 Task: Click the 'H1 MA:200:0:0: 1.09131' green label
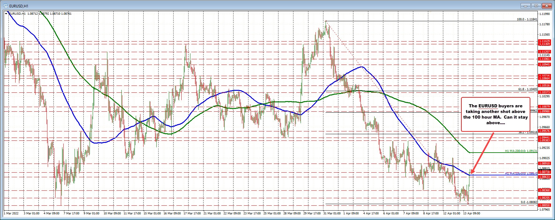click(x=521, y=151)
